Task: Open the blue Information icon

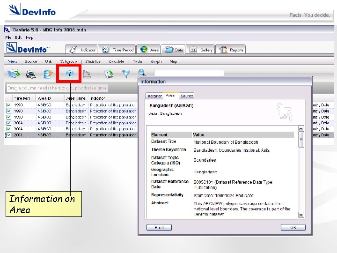Action: (x=69, y=74)
